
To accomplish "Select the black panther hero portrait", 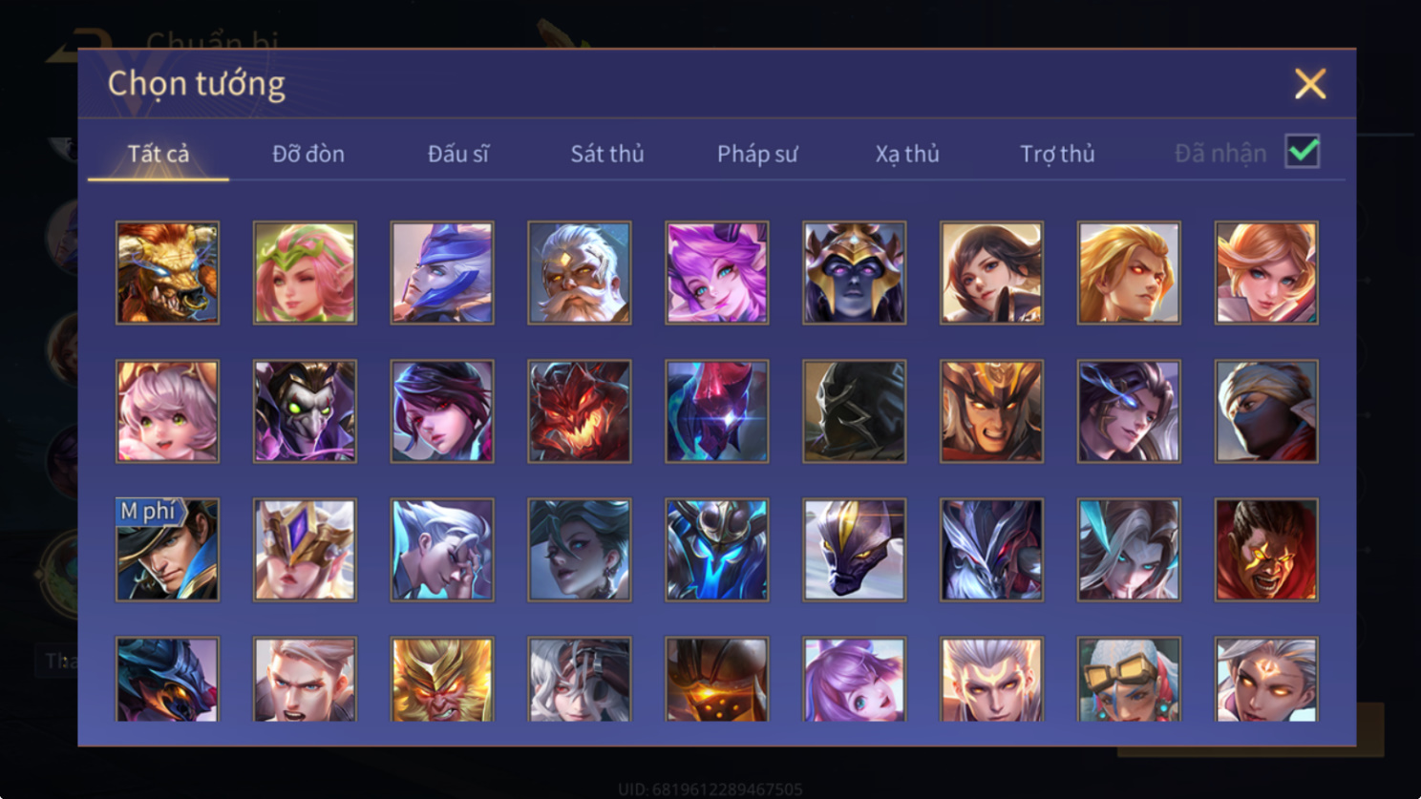I will [x=854, y=550].
